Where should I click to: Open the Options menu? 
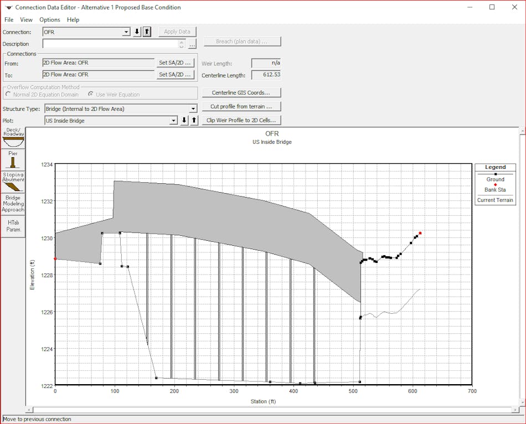coord(49,19)
